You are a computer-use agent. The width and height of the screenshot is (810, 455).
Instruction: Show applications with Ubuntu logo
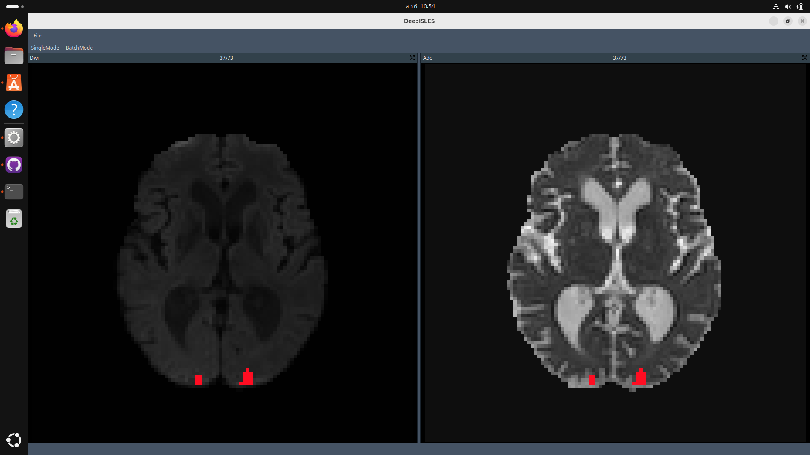click(x=14, y=440)
